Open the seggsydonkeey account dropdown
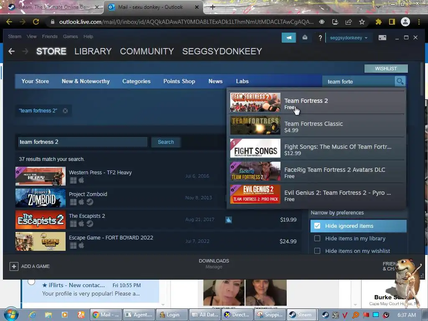 (x=349, y=38)
